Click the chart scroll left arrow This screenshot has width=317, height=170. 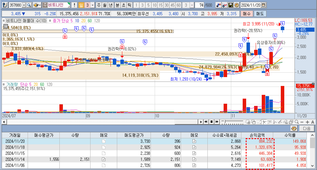pos(4,122)
